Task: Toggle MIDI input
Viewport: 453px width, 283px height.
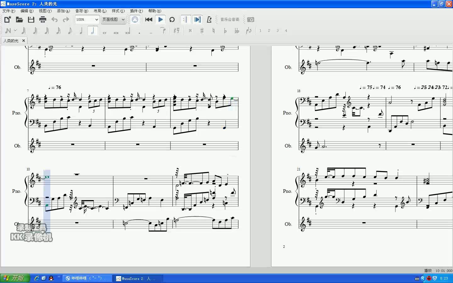Action: coord(135,19)
